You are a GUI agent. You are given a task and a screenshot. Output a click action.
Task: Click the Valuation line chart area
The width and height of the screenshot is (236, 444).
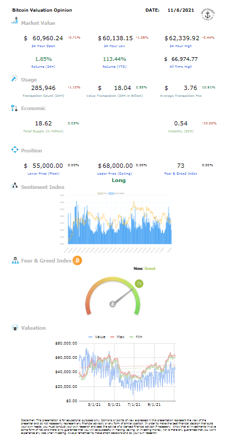pos(128,373)
